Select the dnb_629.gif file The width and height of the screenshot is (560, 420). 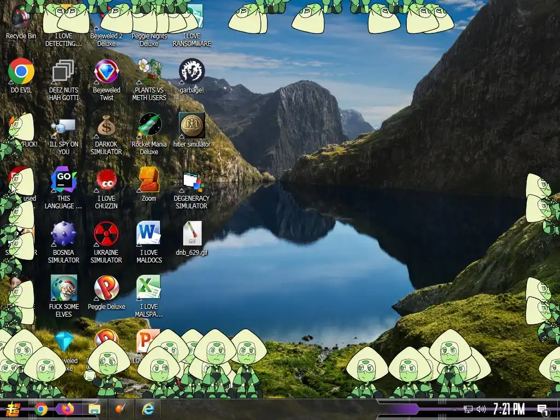(x=192, y=238)
